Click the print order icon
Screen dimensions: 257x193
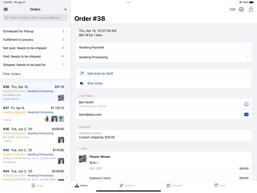(241, 9)
